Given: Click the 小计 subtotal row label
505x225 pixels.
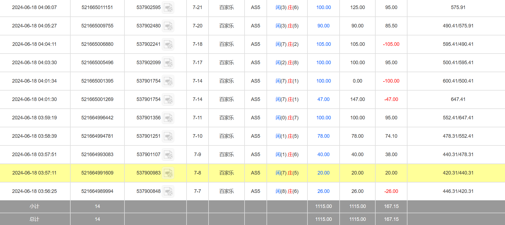Looking at the screenshot, I should [35, 206].
